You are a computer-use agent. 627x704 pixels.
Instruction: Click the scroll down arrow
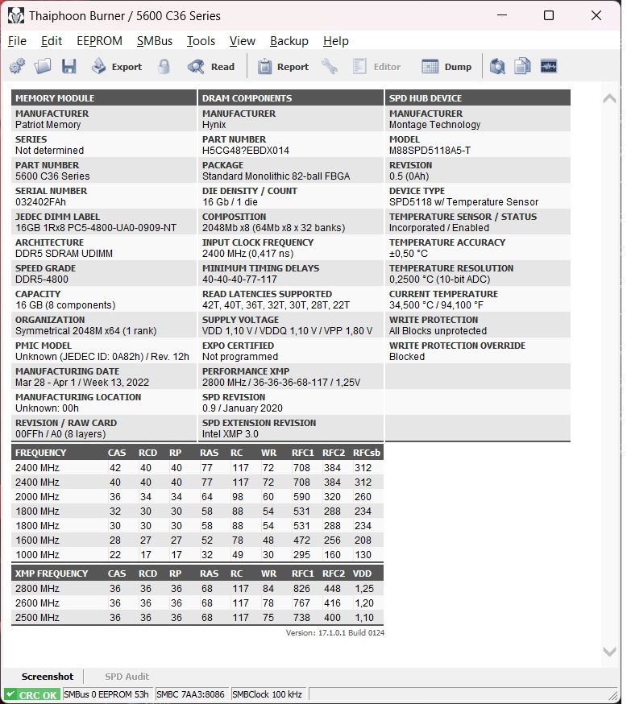(609, 651)
